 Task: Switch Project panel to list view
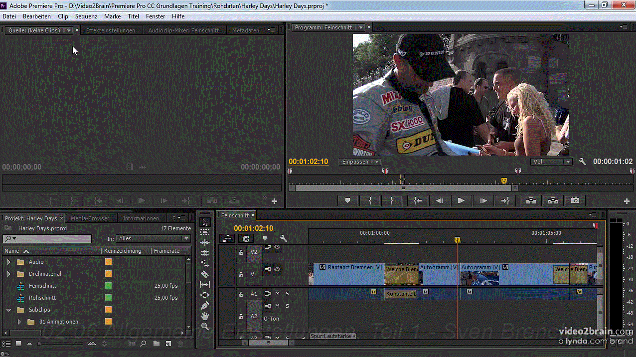[x=6, y=344]
